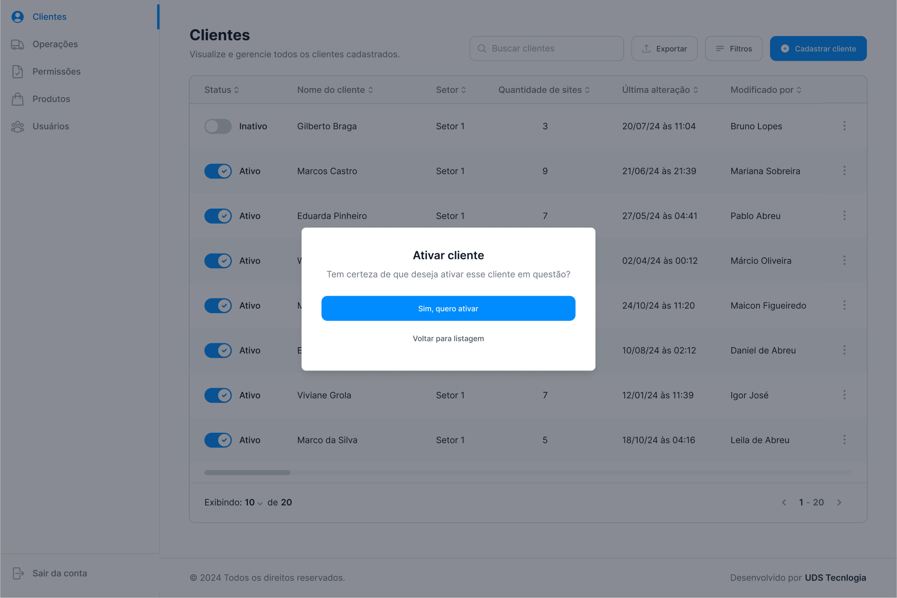Viewport: 897px width, 598px height.
Task: Open the Clientes sidebar menu item
Action: point(79,17)
